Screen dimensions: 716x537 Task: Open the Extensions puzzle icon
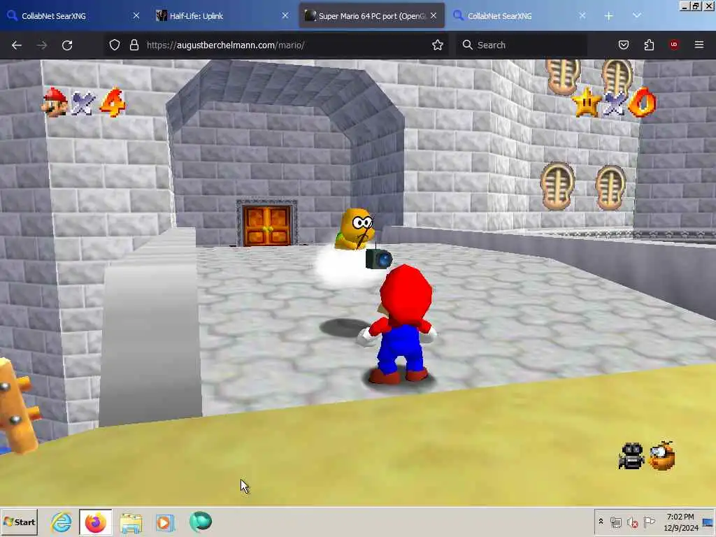click(x=649, y=45)
